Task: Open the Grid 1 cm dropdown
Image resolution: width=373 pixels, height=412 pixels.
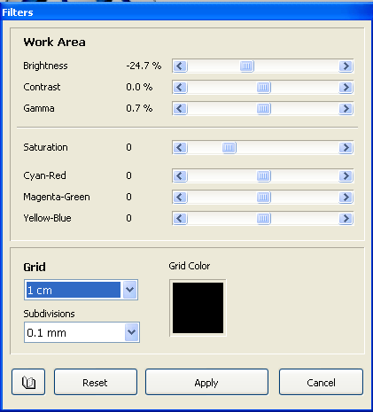Action: (130, 290)
